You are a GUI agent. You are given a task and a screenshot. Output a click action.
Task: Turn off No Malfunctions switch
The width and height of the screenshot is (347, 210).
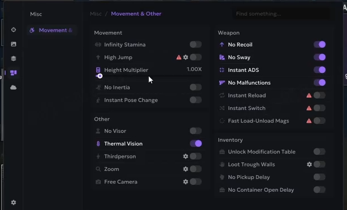(x=319, y=82)
